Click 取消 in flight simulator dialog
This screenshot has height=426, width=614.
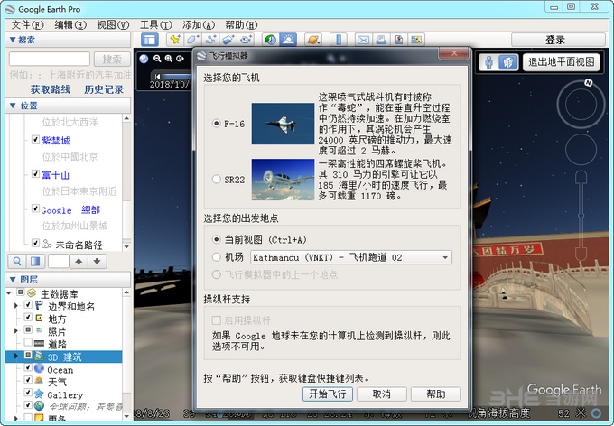(381, 394)
